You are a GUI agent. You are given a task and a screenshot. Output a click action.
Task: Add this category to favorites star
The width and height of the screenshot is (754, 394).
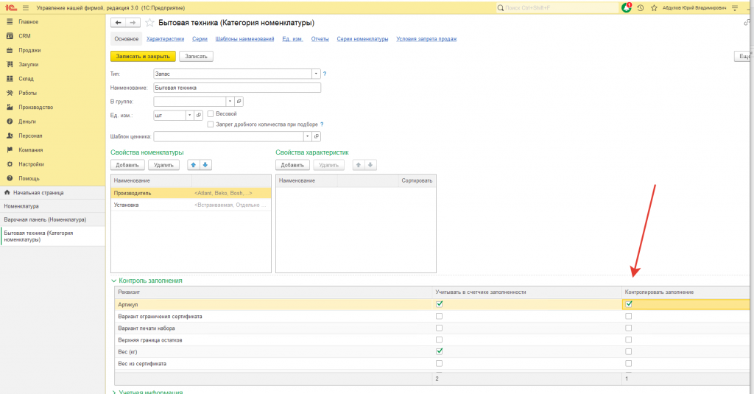click(149, 23)
